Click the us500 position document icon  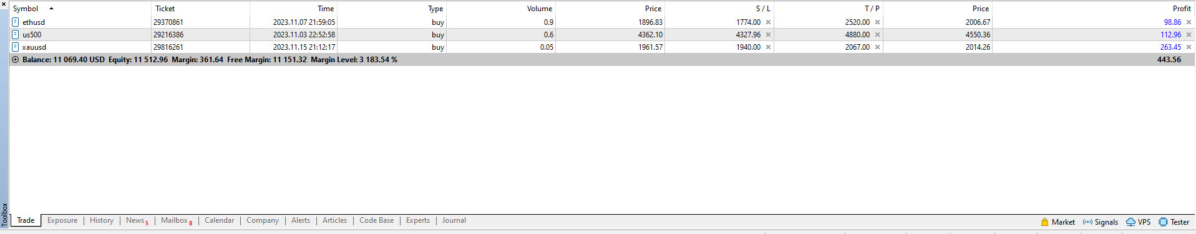[x=16, y=35]
